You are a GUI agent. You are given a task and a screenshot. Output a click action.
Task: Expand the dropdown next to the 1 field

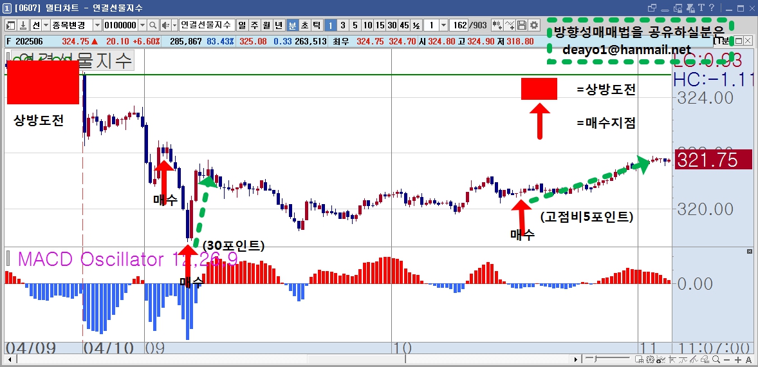443,25
